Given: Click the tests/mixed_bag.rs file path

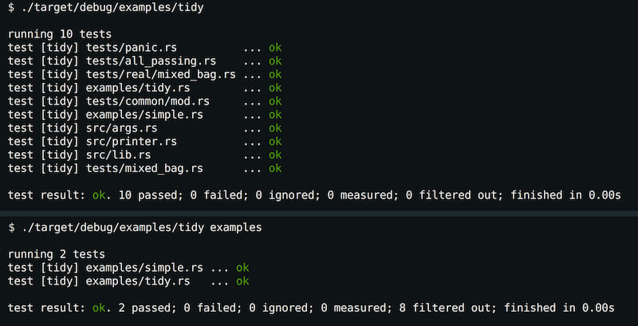Looking at the screenshot, I should (x=144, y=169).
